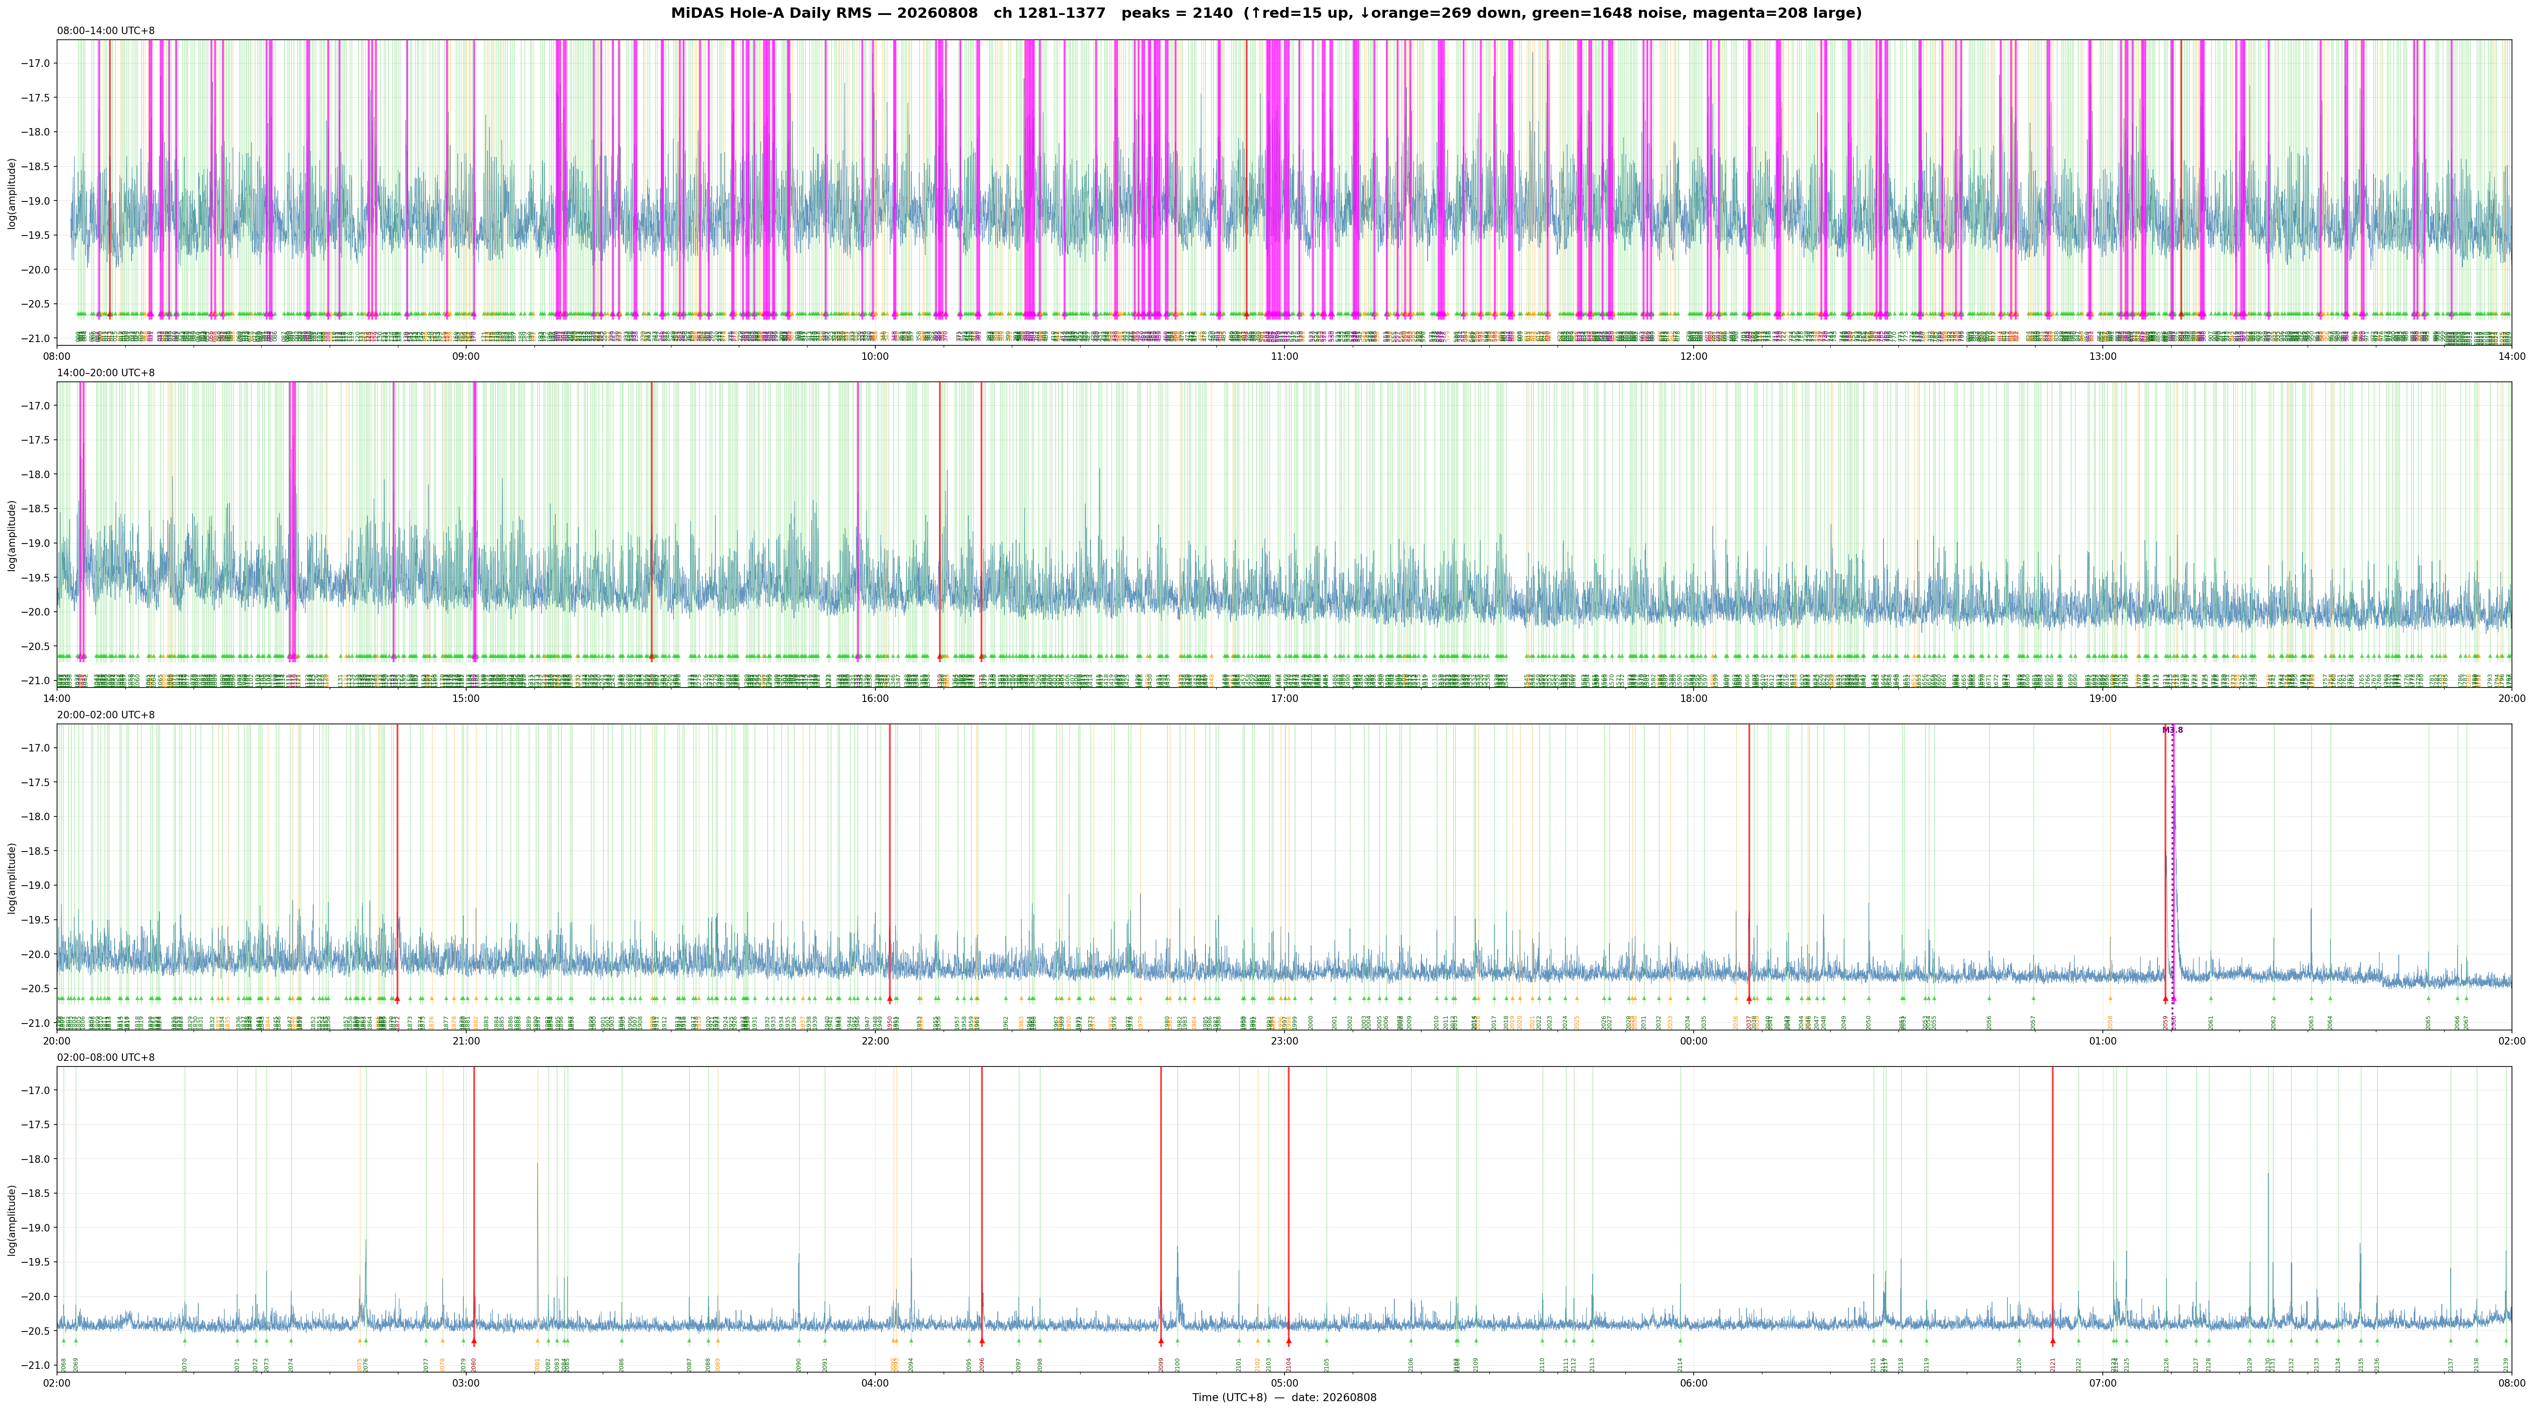Click the green peak label 2062

[x=2273, y=1023]
